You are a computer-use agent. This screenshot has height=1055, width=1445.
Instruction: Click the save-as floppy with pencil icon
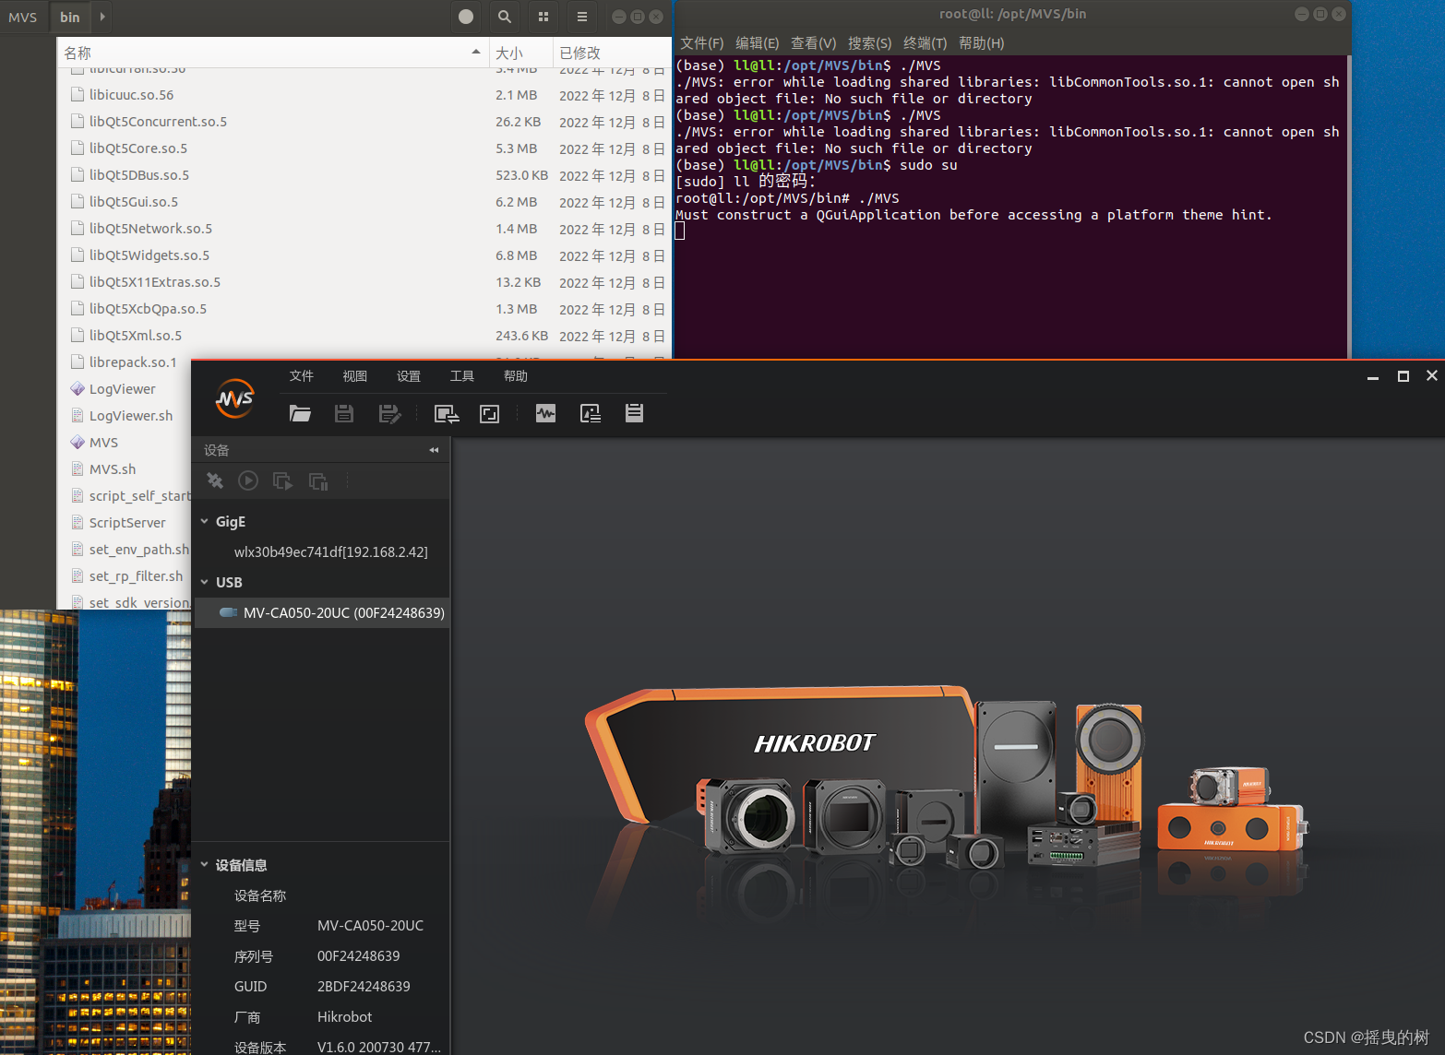point(390,414)
